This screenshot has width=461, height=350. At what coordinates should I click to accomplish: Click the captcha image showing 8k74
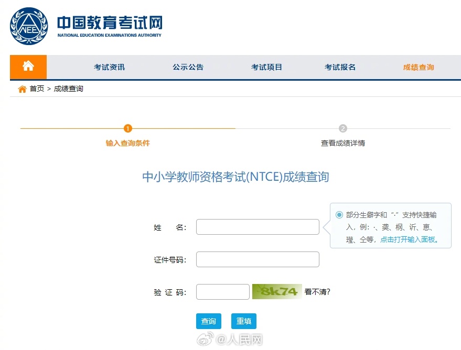[x=277, y=291]
